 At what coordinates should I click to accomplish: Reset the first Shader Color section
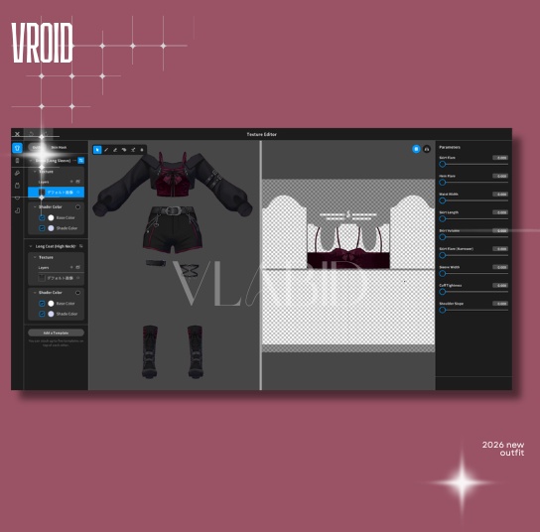(x=77, y=207)
